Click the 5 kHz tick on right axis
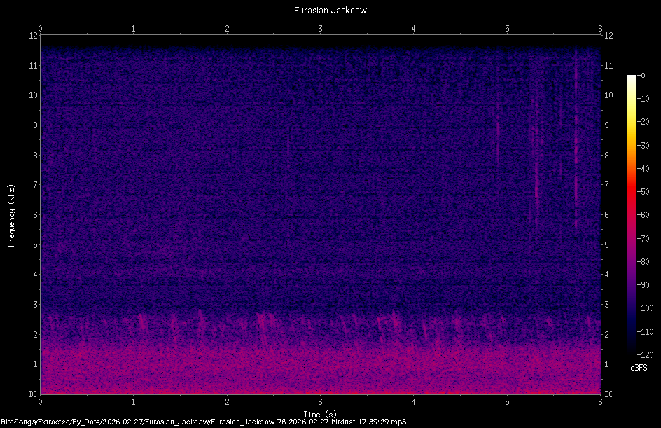Viewport: 661px width, 428px height. click(606, 245)
